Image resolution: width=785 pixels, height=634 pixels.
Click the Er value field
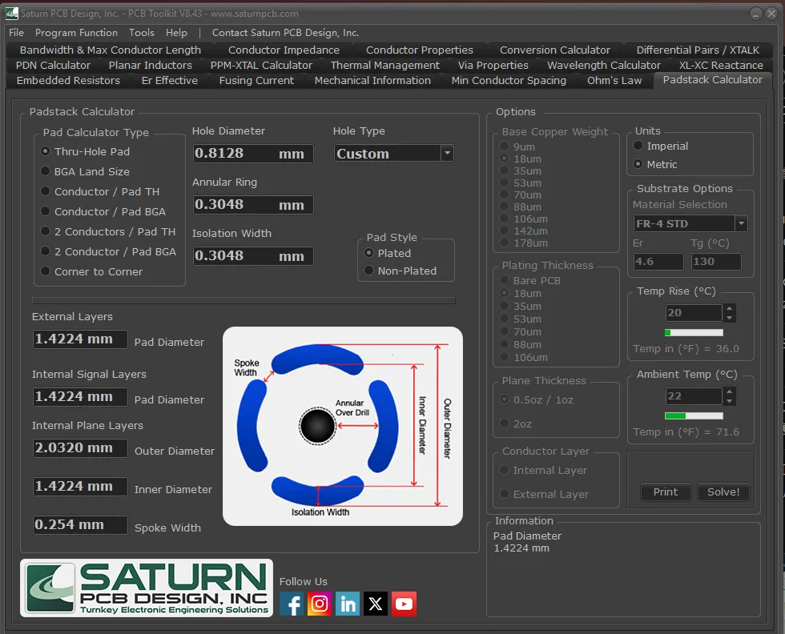658,261
